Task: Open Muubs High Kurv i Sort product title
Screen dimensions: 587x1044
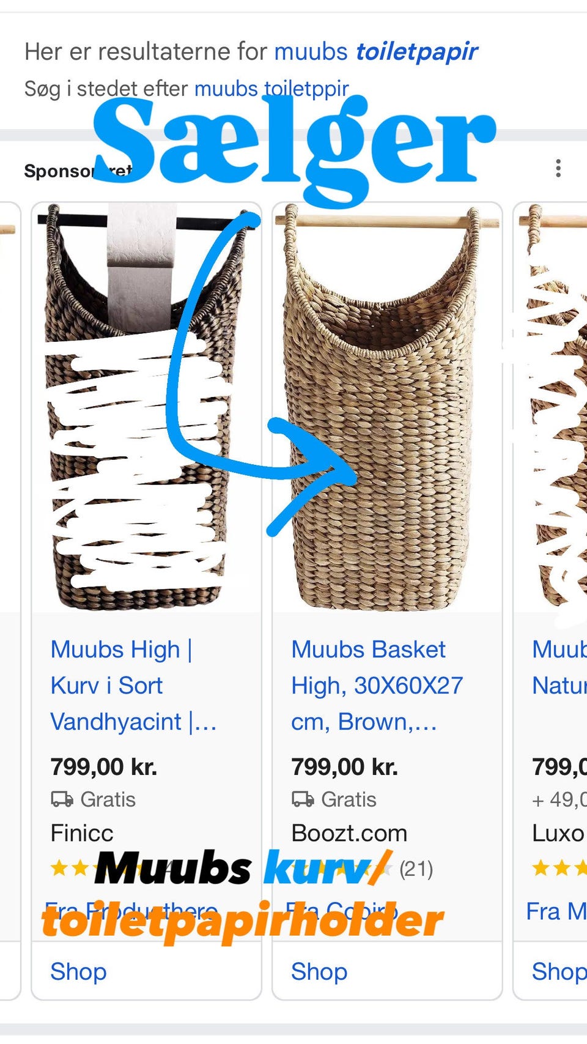Action: [x=133, y=686]
